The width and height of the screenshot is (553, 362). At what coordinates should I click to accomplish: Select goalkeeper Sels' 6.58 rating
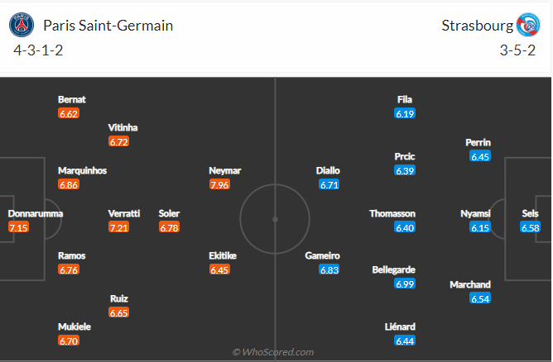[x=530, y=227]
